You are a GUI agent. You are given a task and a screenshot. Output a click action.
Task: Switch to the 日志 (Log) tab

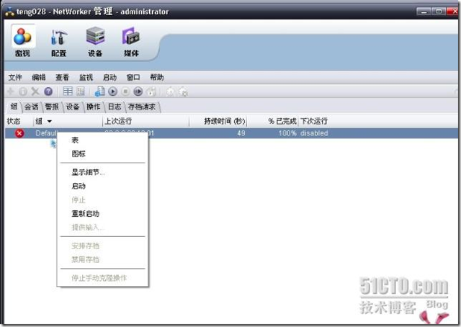pyautogui.click(x=115, y=107)
